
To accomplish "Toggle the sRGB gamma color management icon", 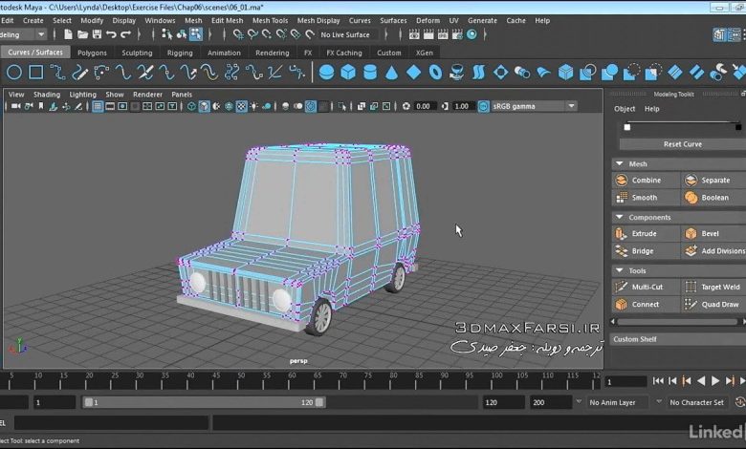I will tap(483, 106).
